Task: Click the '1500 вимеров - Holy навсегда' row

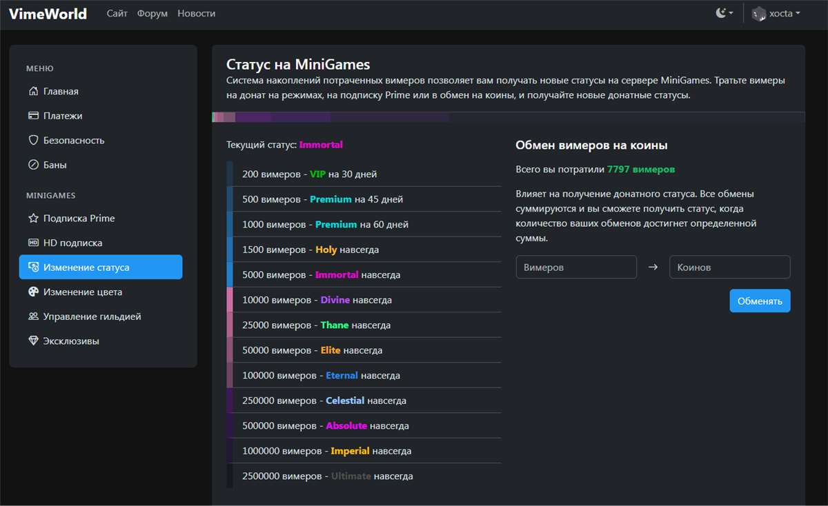Action: coord(364,250)
